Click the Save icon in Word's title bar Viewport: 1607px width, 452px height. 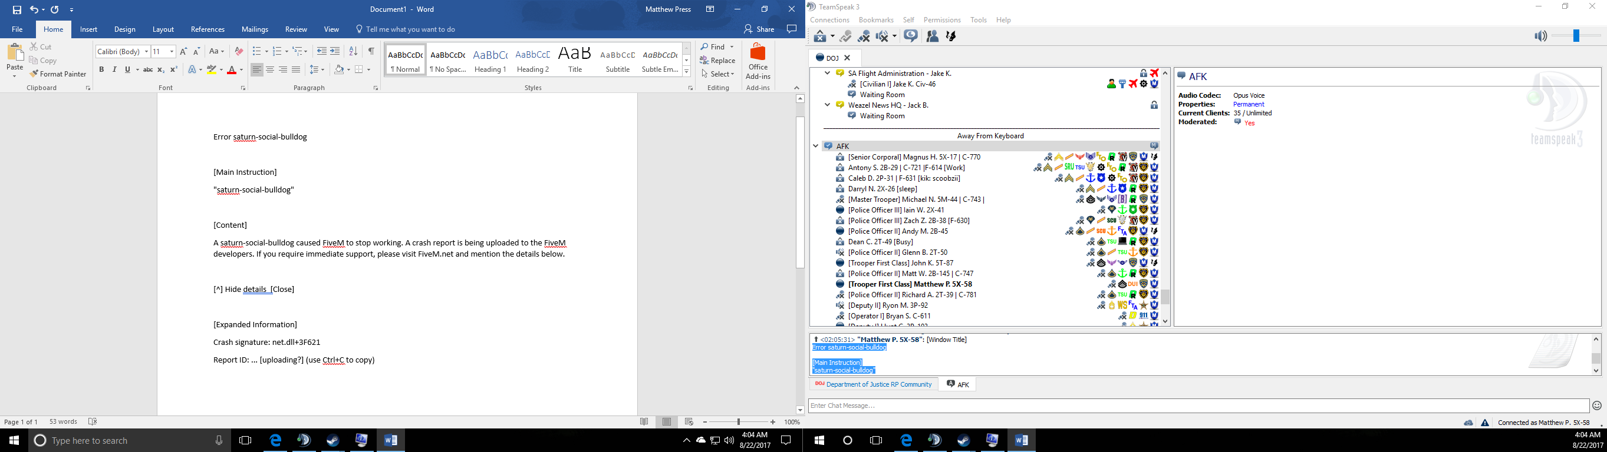tap(17, 9)
